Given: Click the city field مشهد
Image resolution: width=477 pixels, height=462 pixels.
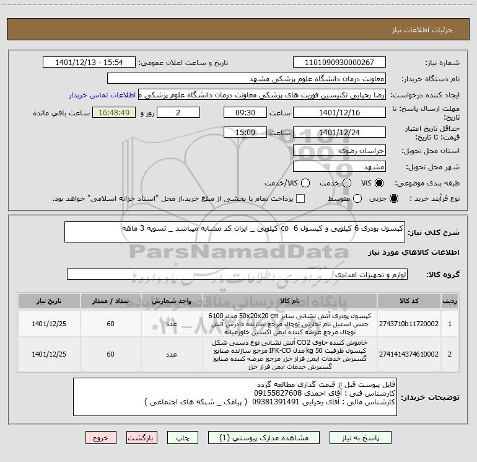Looking at the screenshot, I should pyautogui.click(x=339, y=167).
